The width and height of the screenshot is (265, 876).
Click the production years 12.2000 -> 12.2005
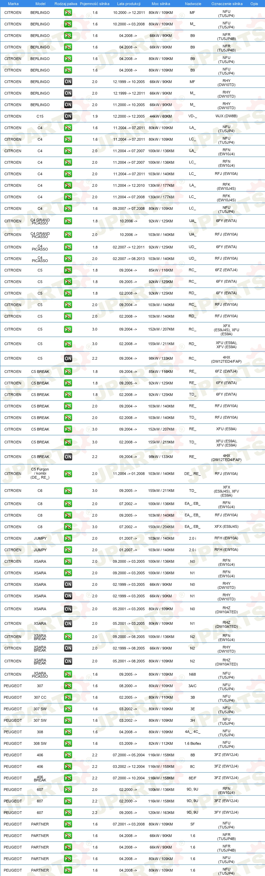coord(129,116)
